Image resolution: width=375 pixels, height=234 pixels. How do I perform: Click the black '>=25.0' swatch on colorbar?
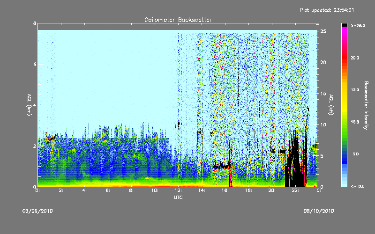point(344,25)
